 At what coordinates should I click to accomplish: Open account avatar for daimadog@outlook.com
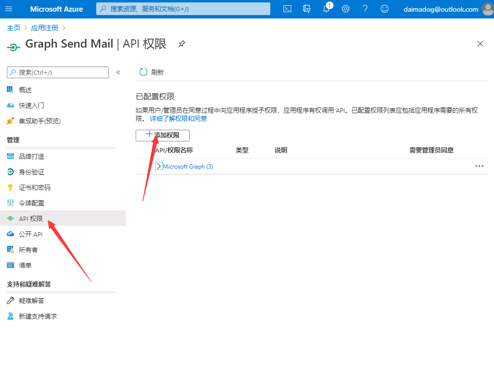pyautogui.click(x=488, y=9)
